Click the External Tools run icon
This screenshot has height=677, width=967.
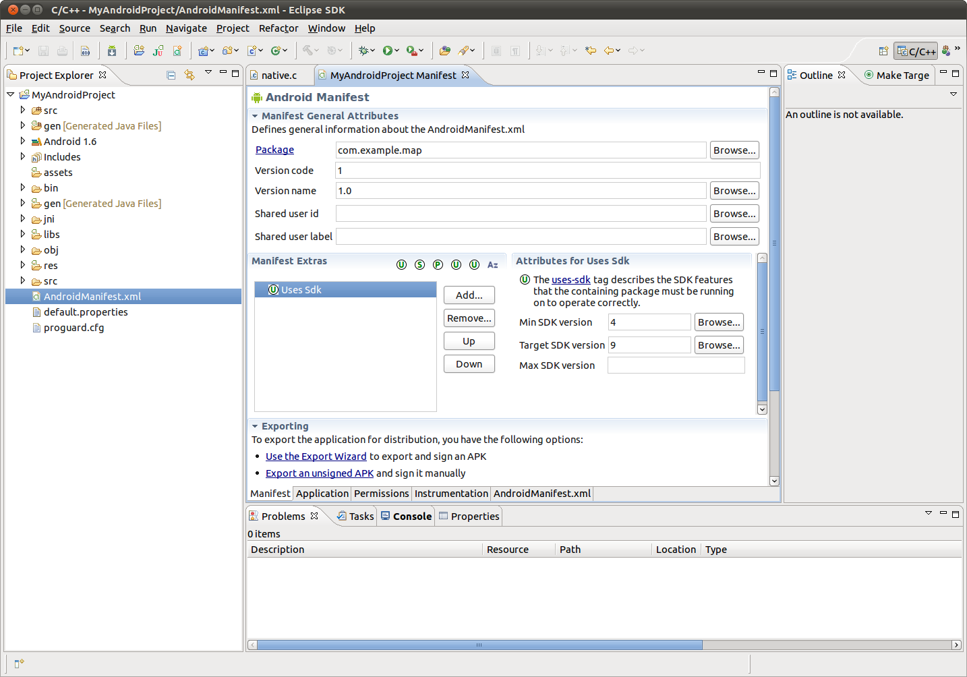coord(411,51)
